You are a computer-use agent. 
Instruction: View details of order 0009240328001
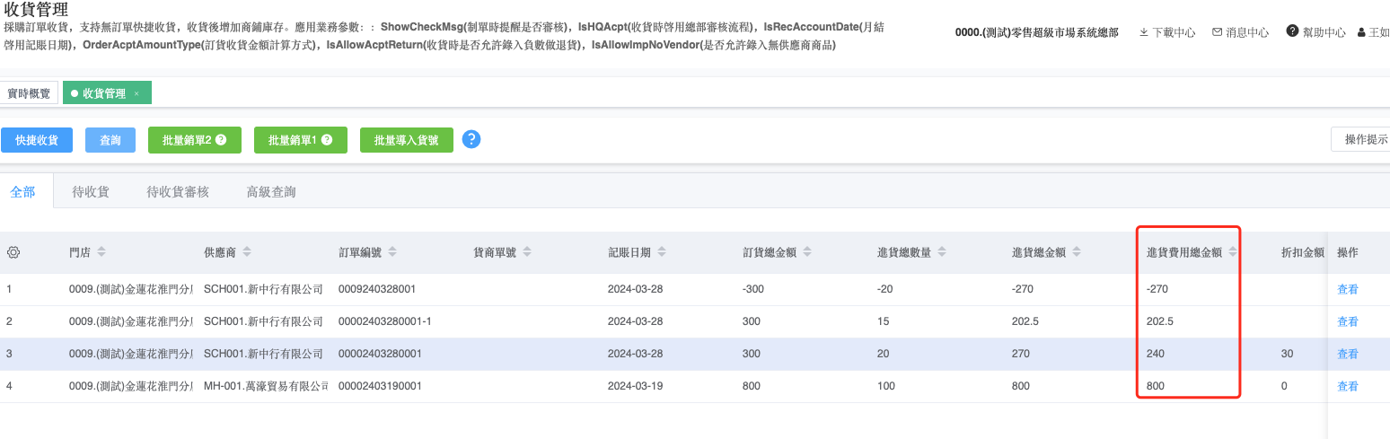tap(1347, 289)
